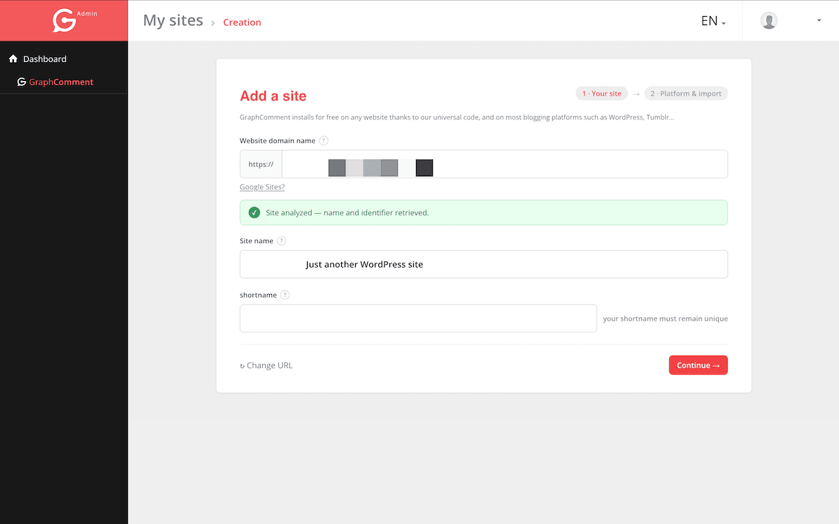Open the Dashboard home icon
This screenshot has width=839, height=524.
point(13,59)
